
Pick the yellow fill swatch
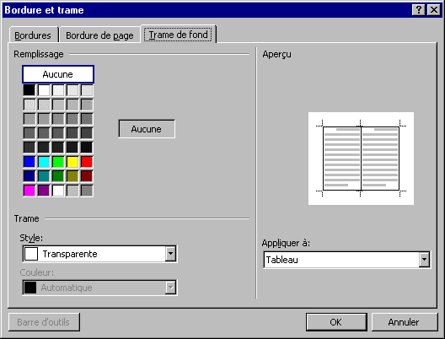click(x=72, y=162)
